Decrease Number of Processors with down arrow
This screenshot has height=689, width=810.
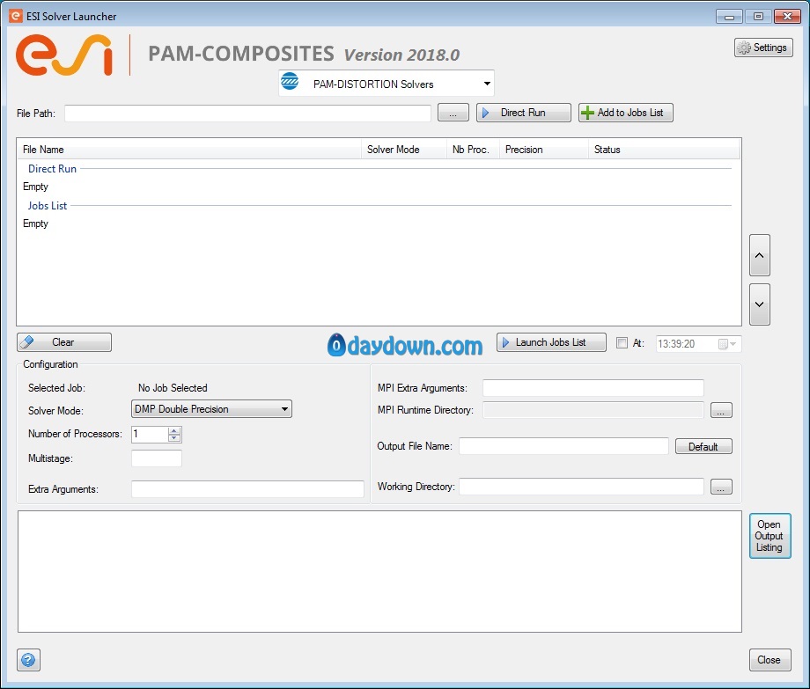[174, 439]
